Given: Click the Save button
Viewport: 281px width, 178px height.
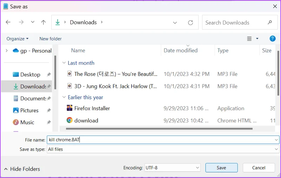Looking at the screenshot, I should pos(222,167).
